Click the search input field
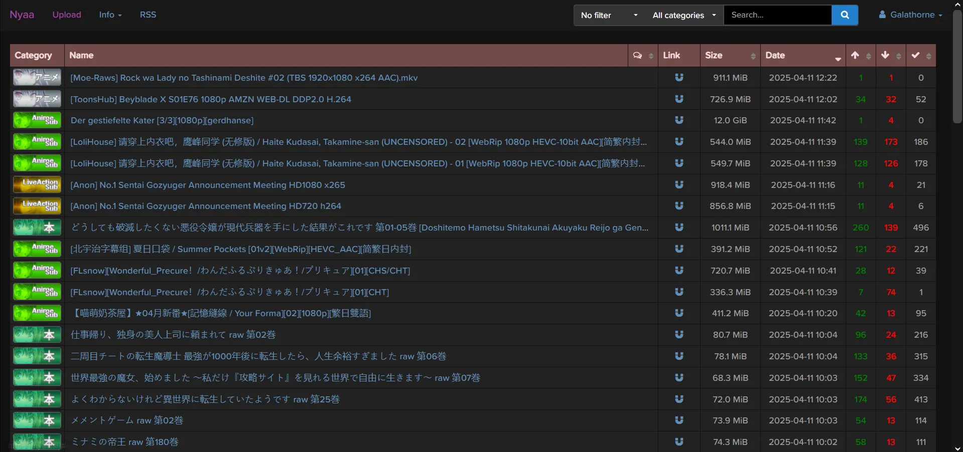This screenshot has height=452, width=963. pyautogui.click(x=777, y=15)
